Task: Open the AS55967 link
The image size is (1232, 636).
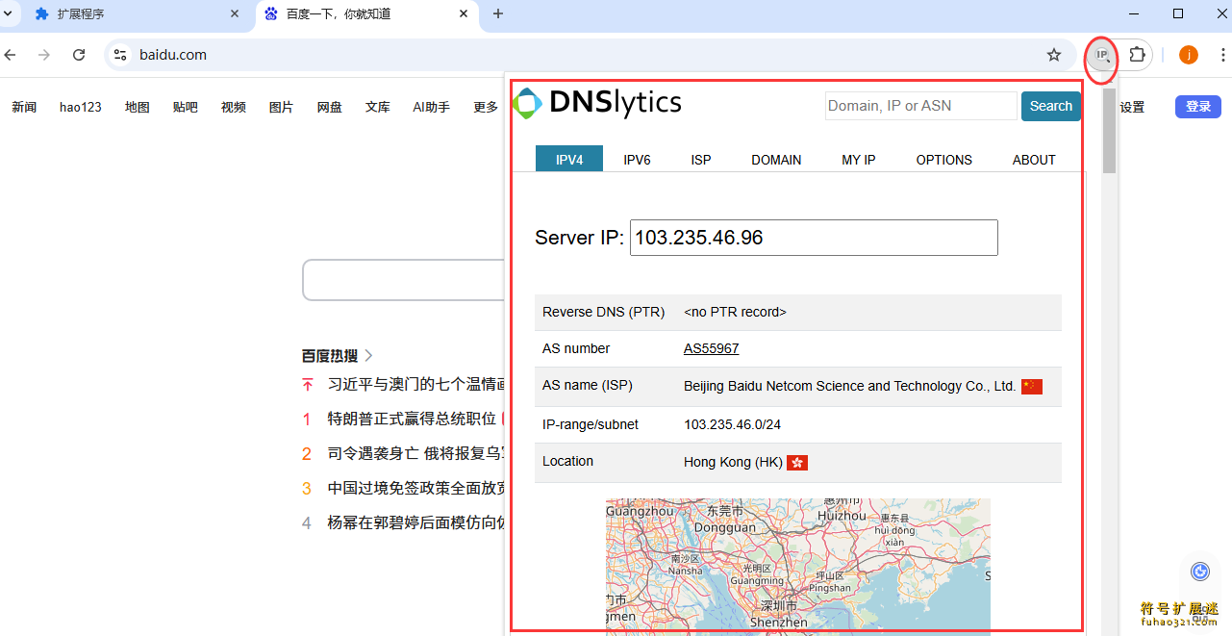Action: pyautogui.click(x=711, y=348)
